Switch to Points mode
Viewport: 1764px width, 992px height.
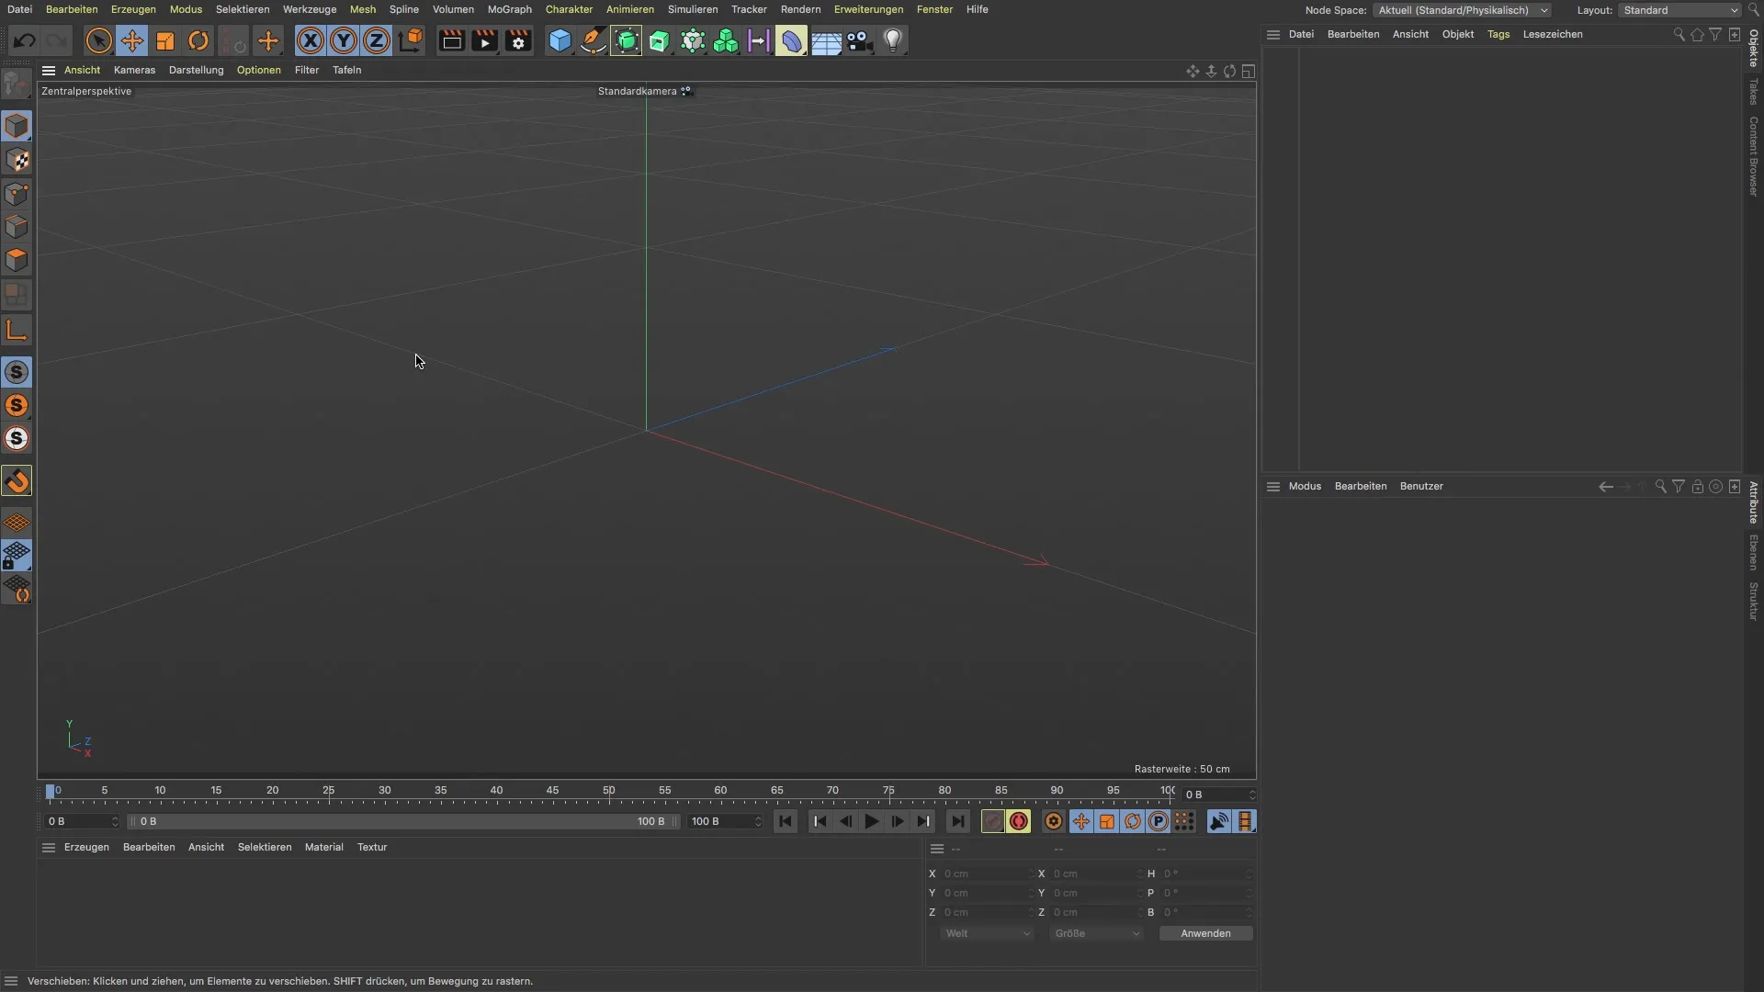[17, 194]
